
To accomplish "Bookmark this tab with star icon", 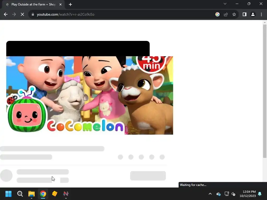I will point(234,15).
